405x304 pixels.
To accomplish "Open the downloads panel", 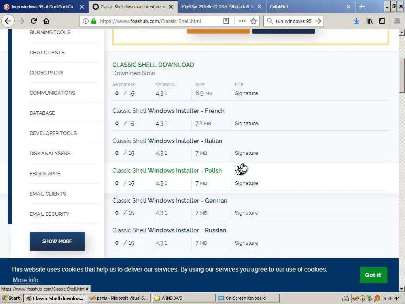I will (357, 21).
